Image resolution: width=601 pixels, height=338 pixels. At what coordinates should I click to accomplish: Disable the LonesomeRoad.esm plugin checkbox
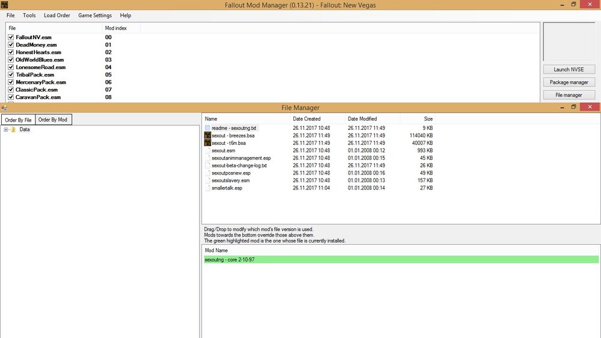[x=11, y=67]
